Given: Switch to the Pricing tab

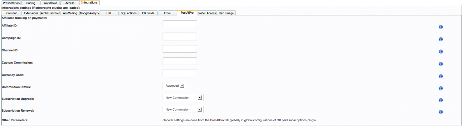Looking at the screenshot, I should (31, 3).
